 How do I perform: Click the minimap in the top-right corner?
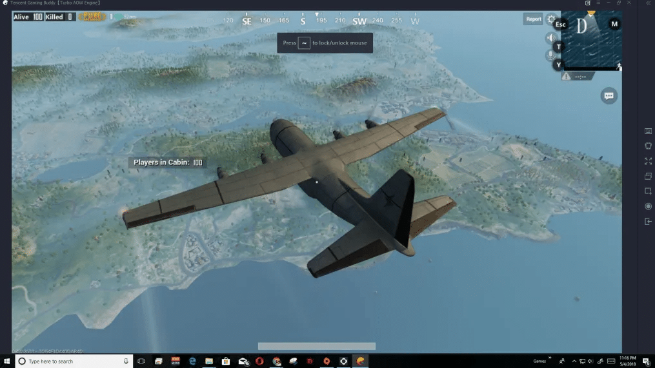click(x=591, y=40)
